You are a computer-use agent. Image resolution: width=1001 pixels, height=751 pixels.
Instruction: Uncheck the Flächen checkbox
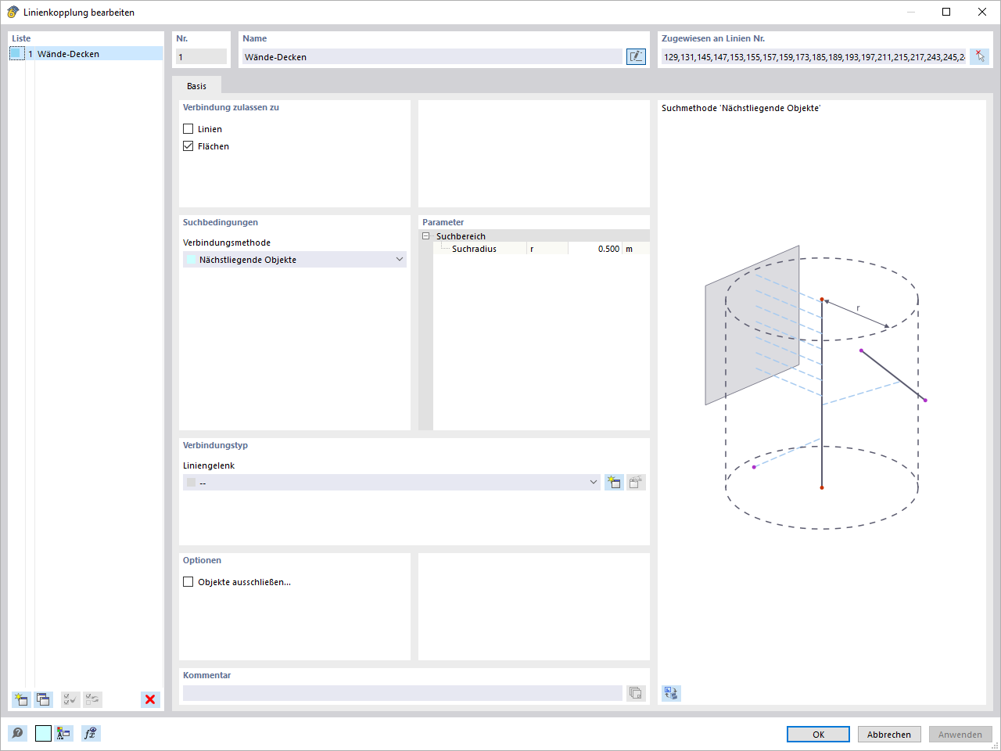188,146
